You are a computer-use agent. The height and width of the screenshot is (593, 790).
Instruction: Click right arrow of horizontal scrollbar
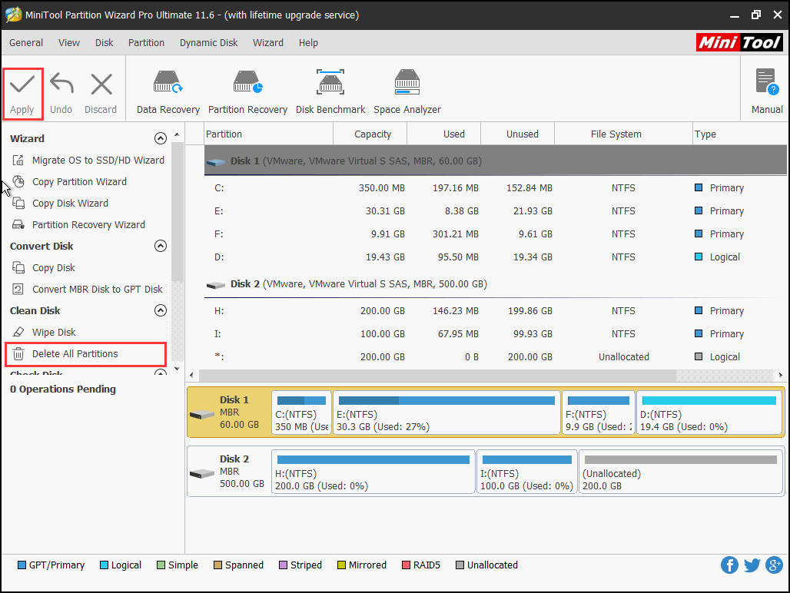tap(781, 375)
